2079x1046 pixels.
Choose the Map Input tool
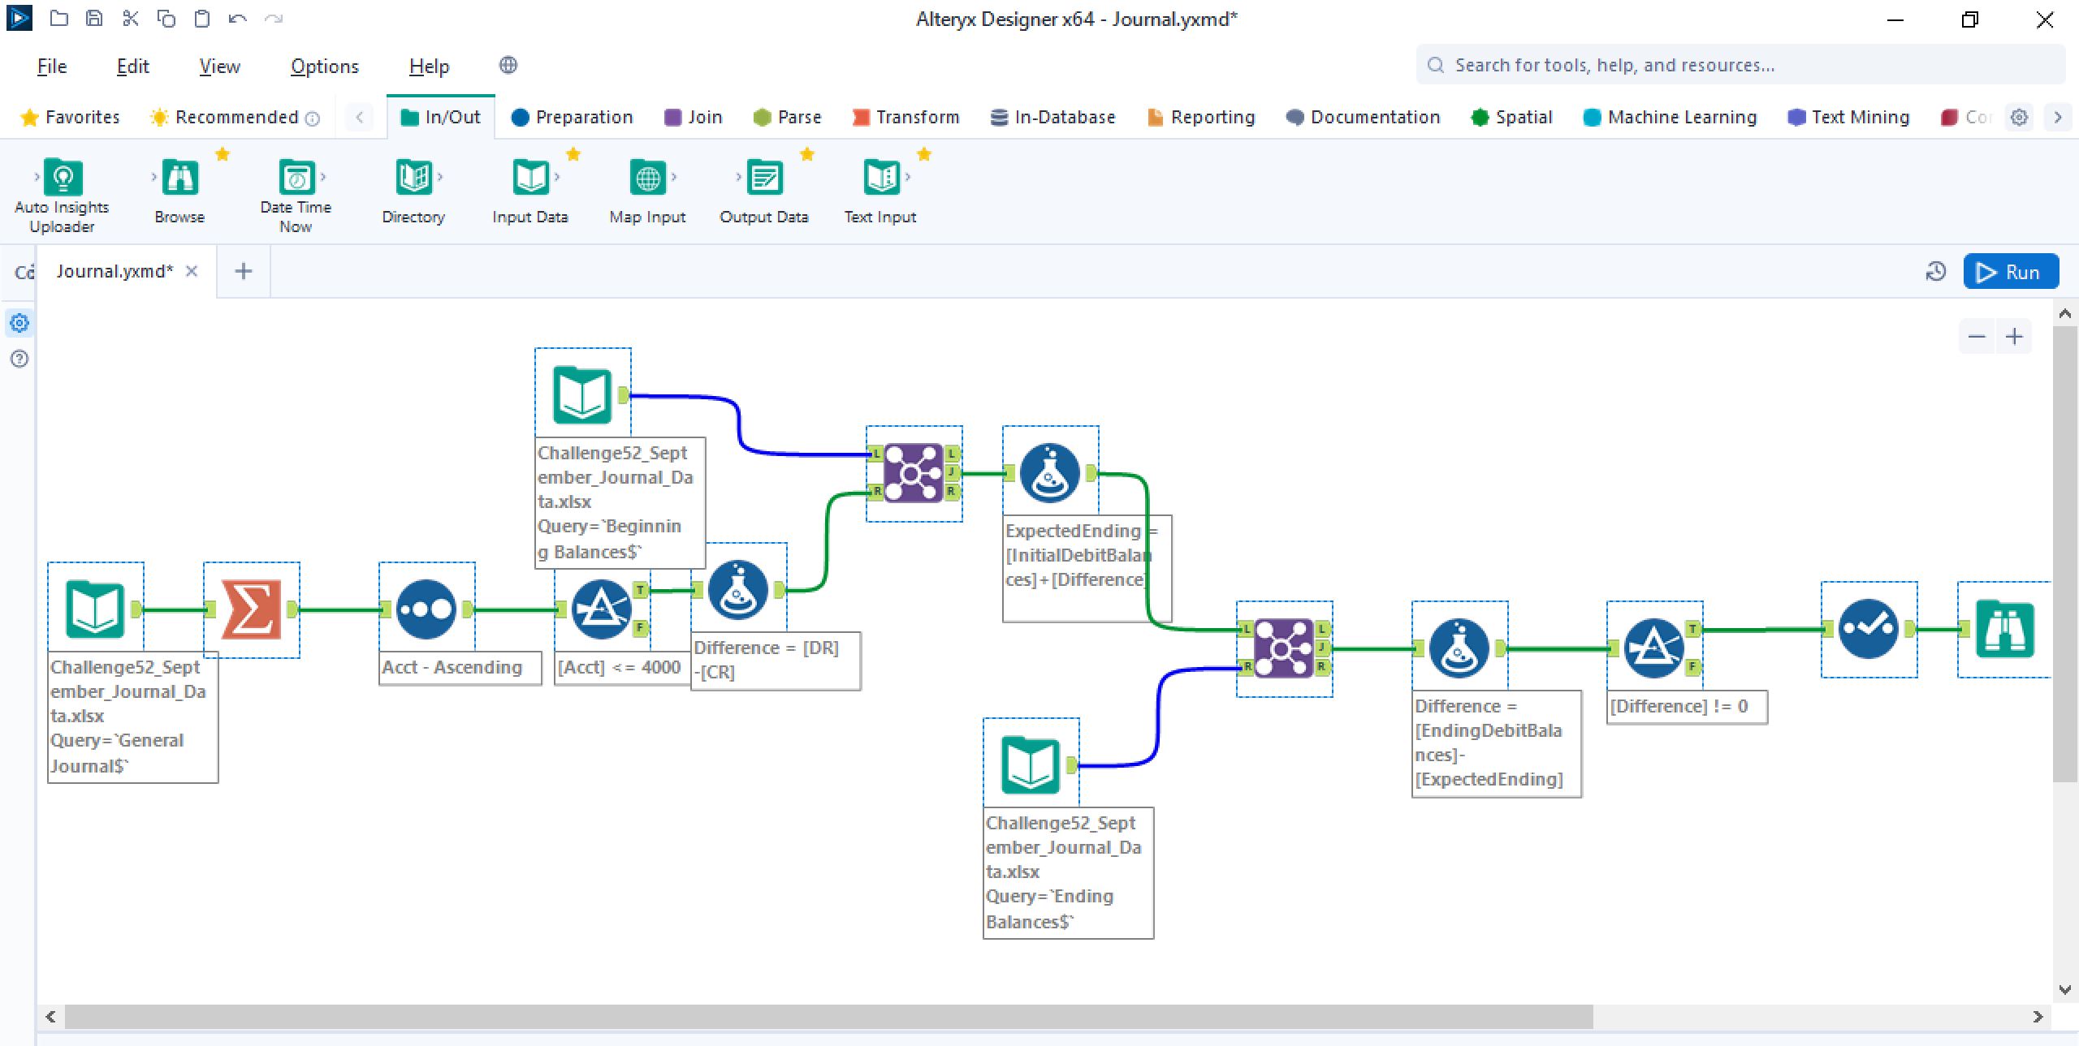coord(647,177)
